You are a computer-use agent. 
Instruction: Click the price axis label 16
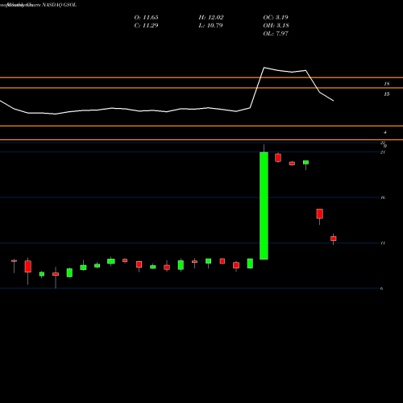[x=383, y=197]
